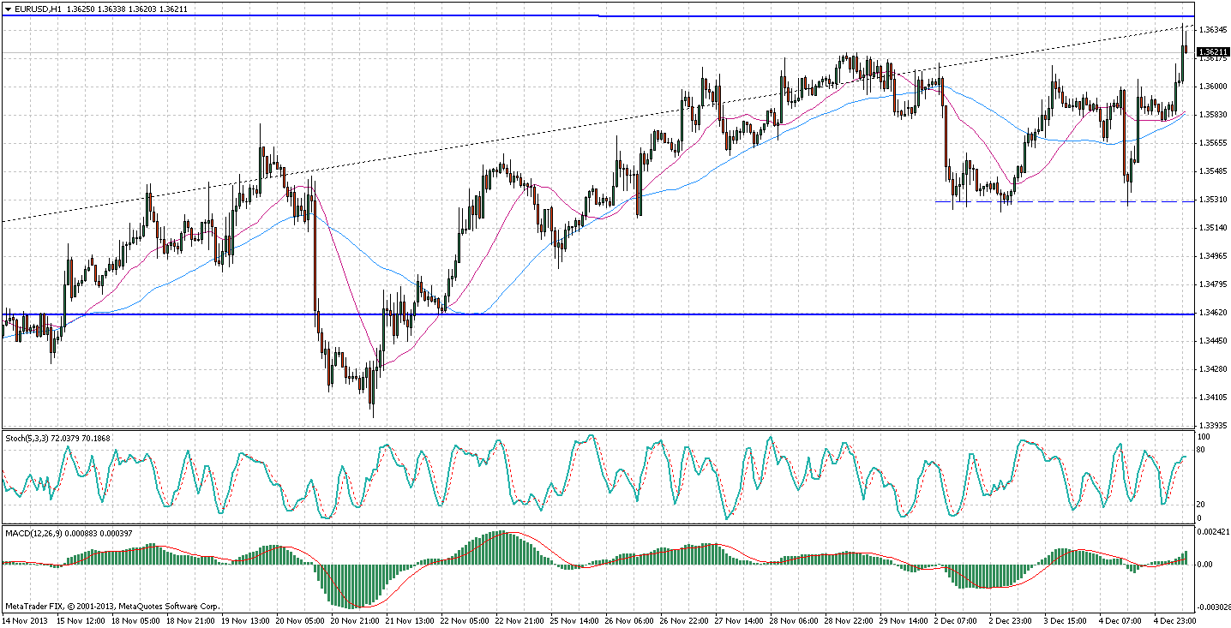Click the 80 level on Stochastic scale
Screen dimensions: 1231x628
coord(1201,448)
